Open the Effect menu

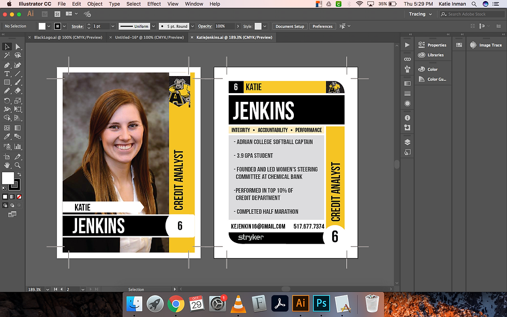[154, 4]
